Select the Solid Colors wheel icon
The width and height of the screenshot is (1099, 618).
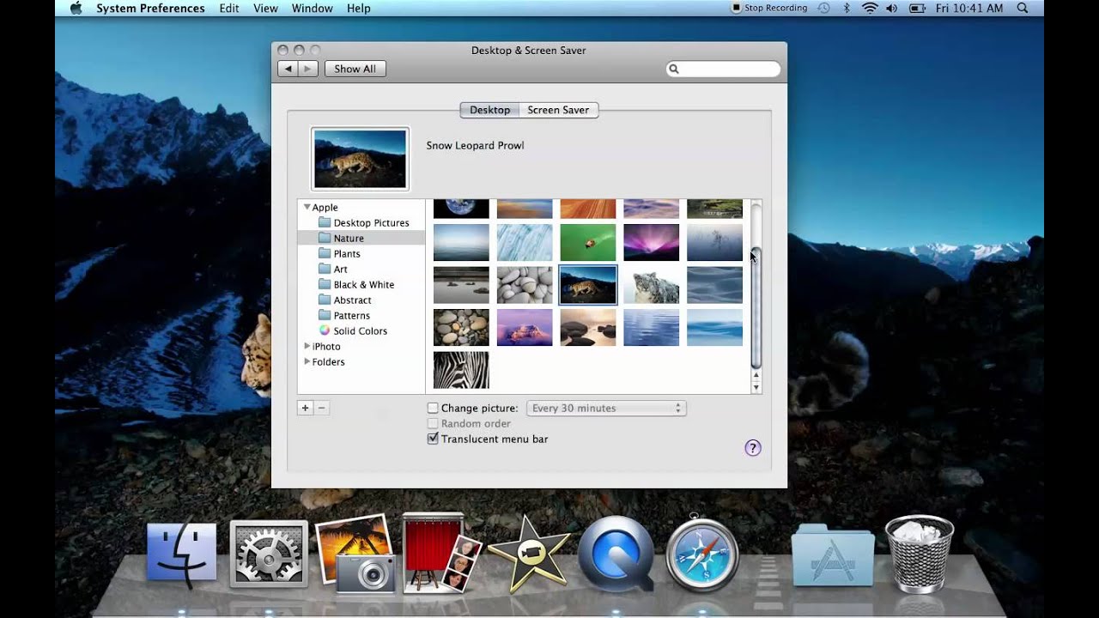pos(325,330)
